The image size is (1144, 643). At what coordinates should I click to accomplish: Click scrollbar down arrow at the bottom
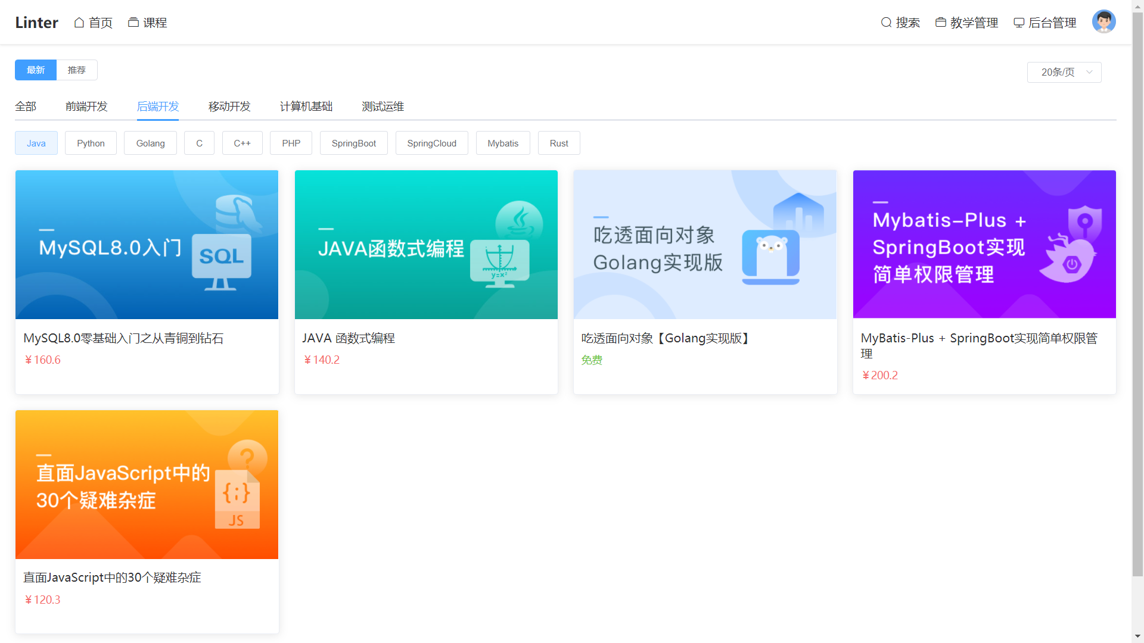1137,636
